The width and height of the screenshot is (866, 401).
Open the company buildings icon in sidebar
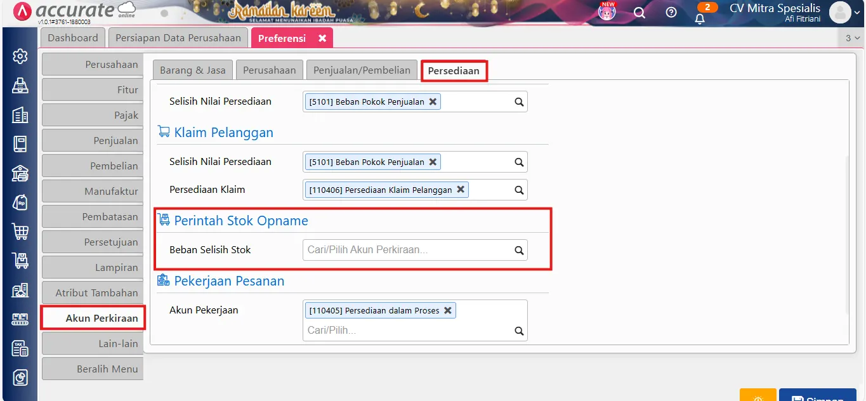pos(20,115)
